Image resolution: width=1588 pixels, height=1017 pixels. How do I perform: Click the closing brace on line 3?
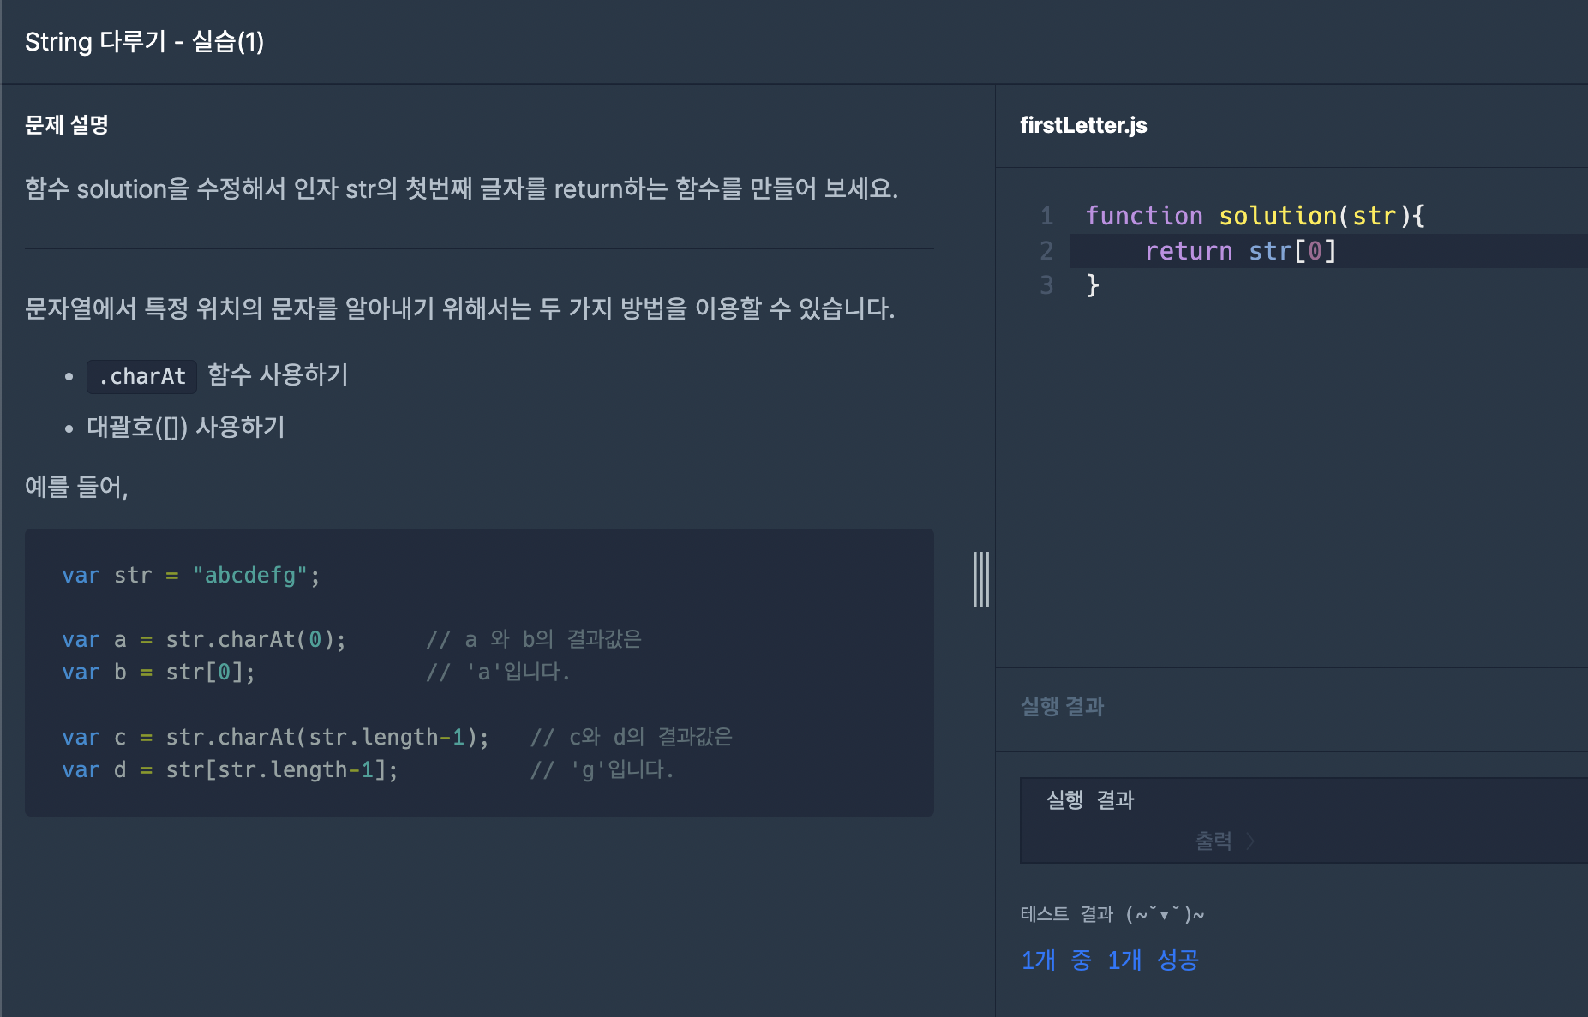click(x=1093, y=285)
